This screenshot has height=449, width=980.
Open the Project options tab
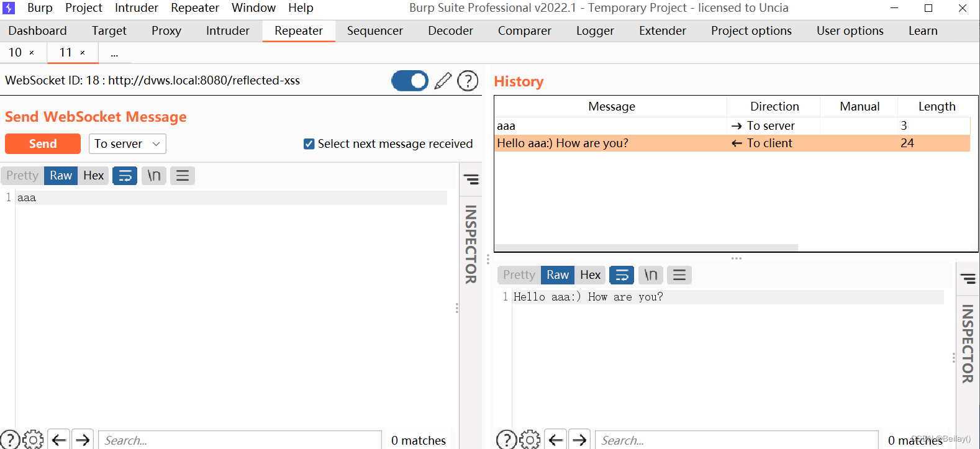point(751,31)
